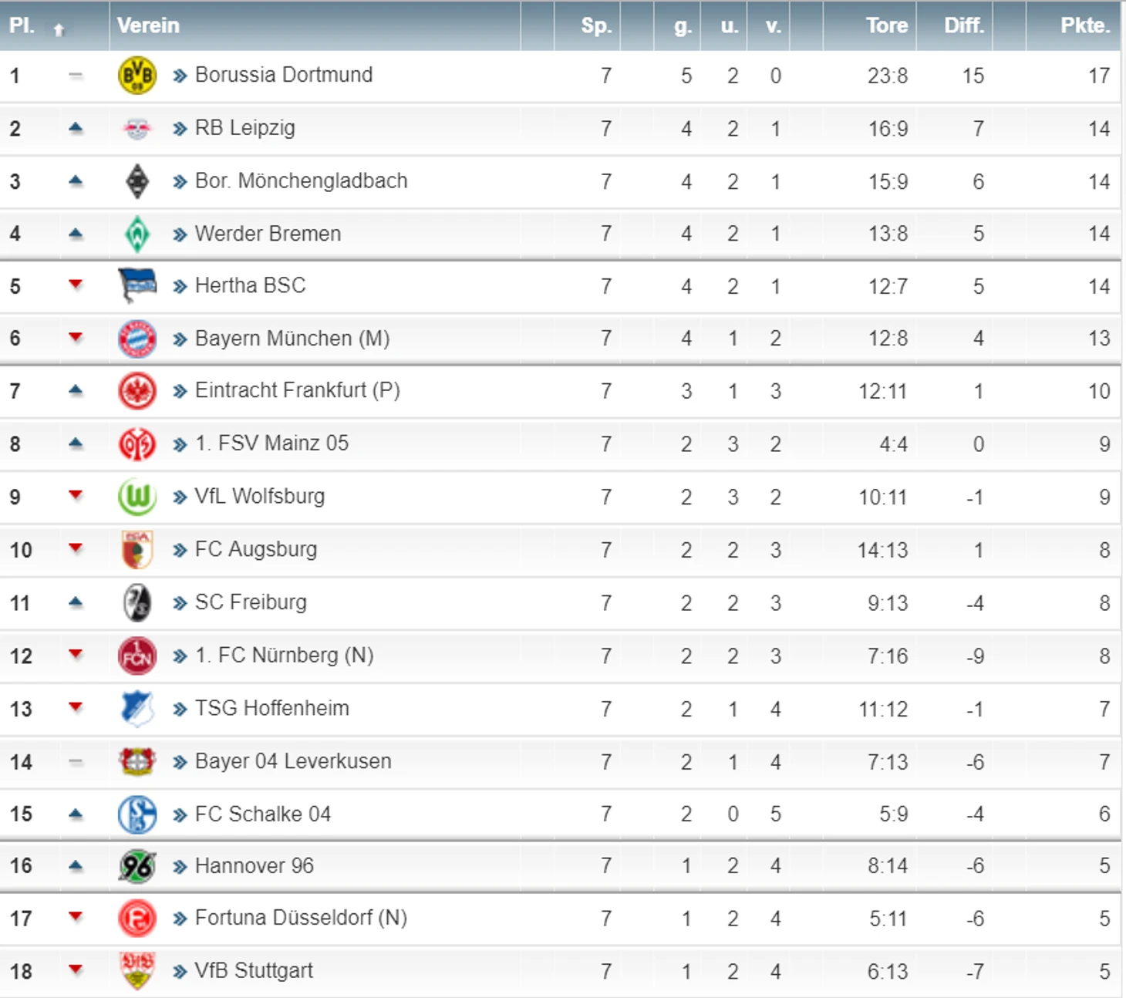
Task: Click the Eintracht Frankfurt eagle crest
Action: pyautogui.click(x=137, y=391)
